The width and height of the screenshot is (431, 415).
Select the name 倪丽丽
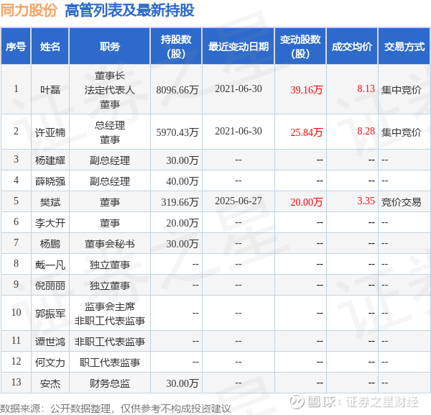50,286
